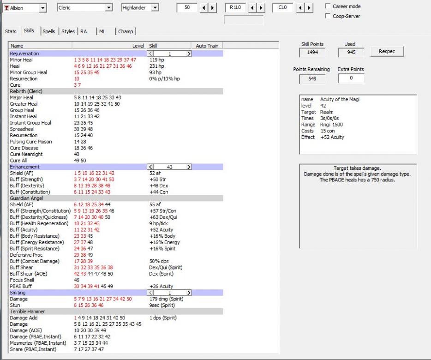Select the Buff (Body Resistance) row
431x360 pixels.
tap(116, 236)
